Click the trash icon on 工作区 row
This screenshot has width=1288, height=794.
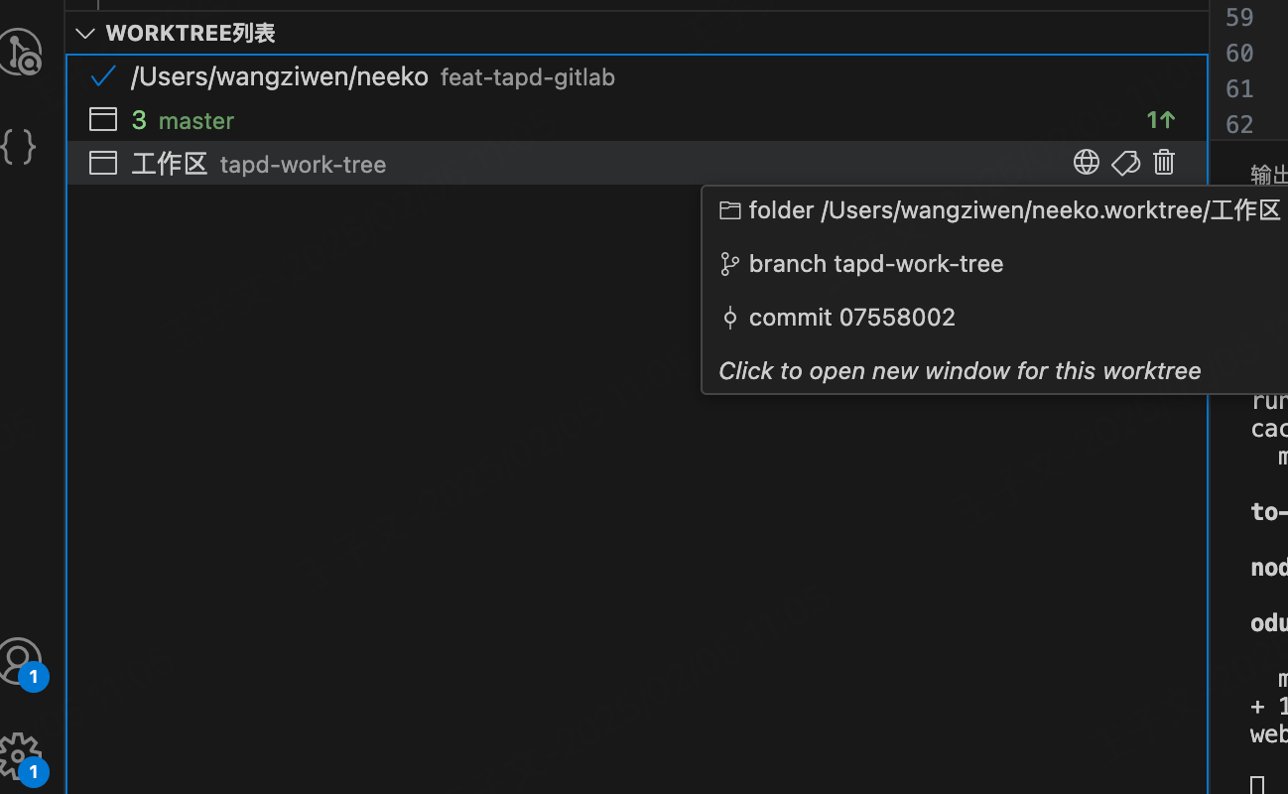click(x=1164, y=163)
